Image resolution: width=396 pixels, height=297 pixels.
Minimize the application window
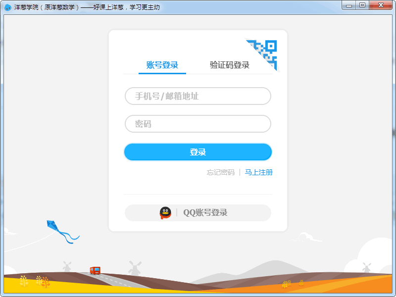[349, 5]
